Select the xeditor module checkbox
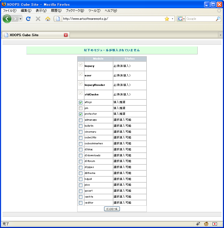Image resolution: width=224 pixels, height=228 pixels. (x=80, y=203)
